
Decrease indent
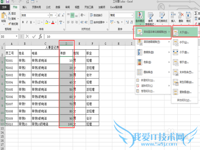tap(82, 22)
